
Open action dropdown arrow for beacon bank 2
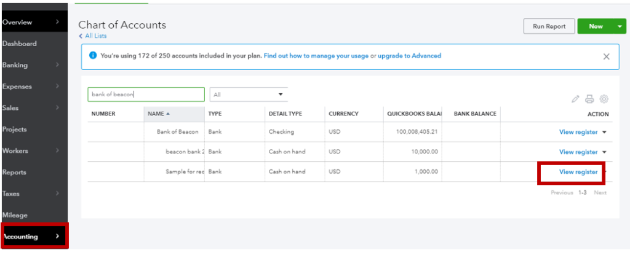[604, 152]
